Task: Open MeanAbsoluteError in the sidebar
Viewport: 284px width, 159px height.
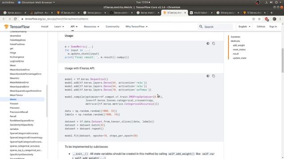Action: [x=20, y=70]
